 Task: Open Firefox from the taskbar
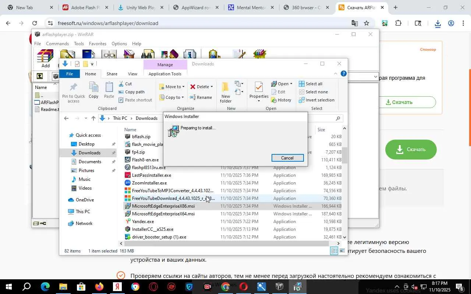[x=99, y=287]
